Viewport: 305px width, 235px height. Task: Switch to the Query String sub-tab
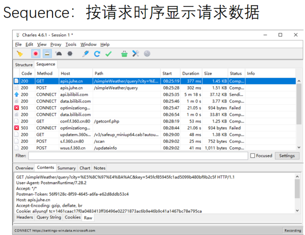coord(49,217)
